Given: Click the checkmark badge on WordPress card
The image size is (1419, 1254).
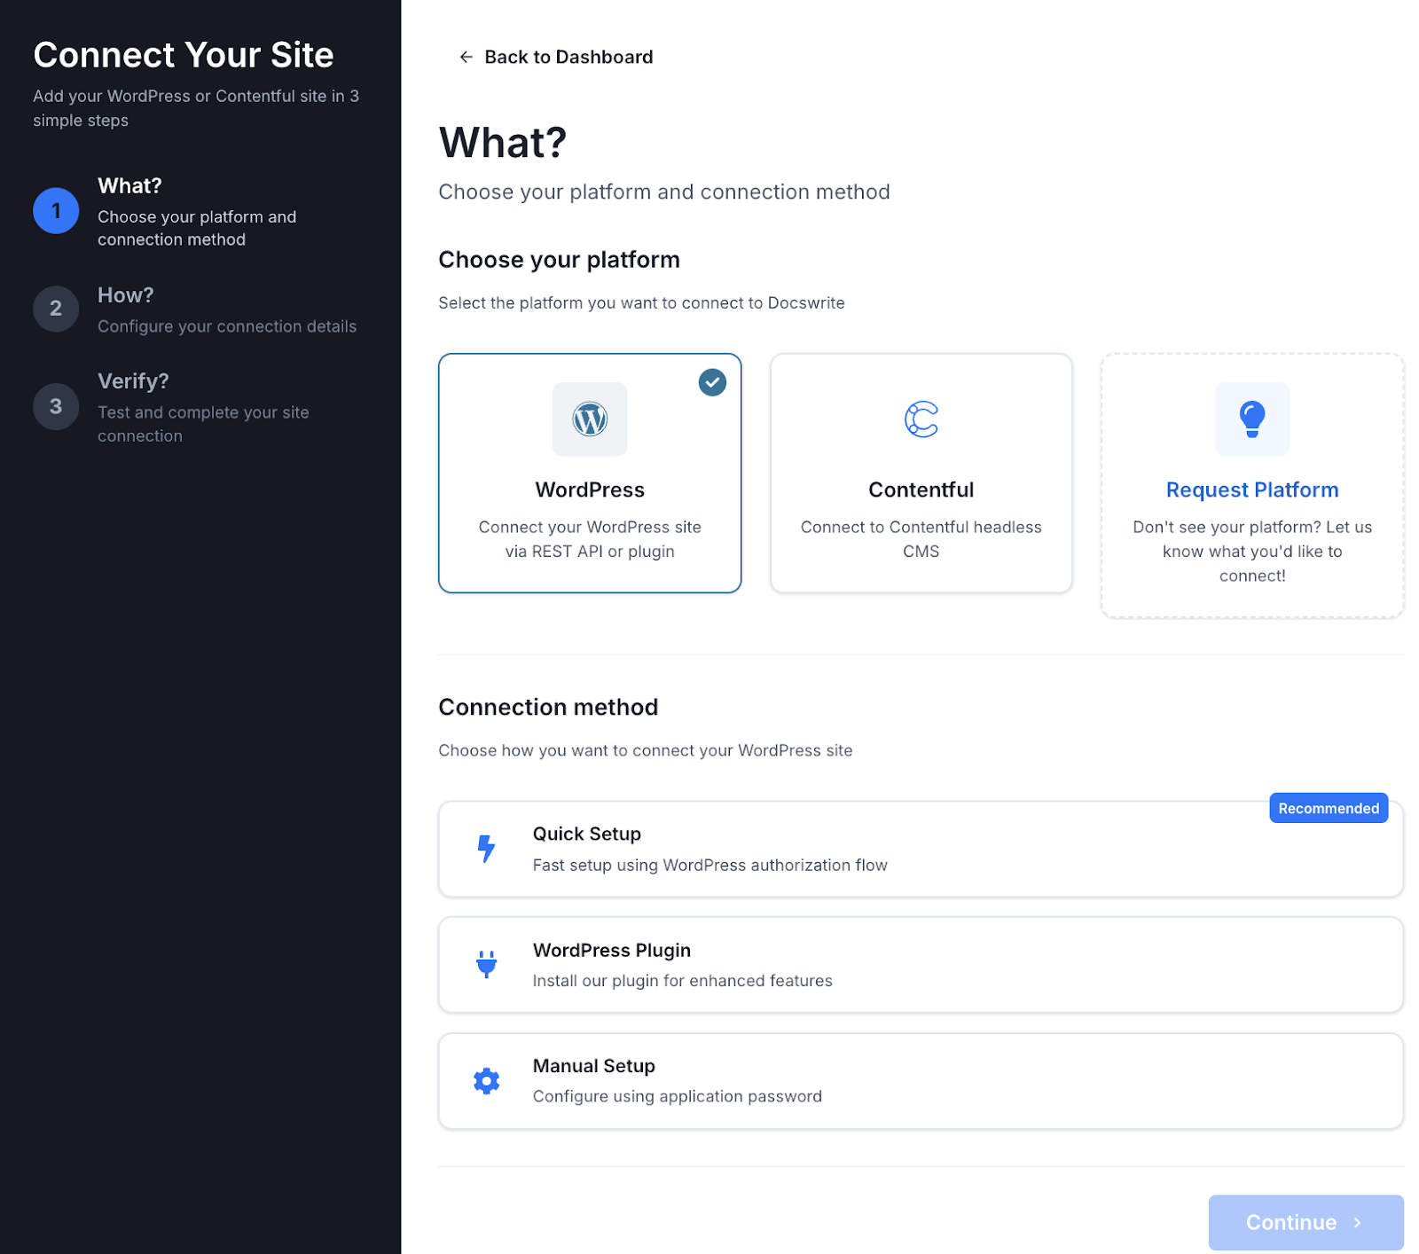Looking at the screenshot, I should [712, 382].
